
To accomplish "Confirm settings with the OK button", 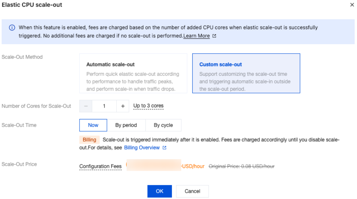I will point(159,191).
